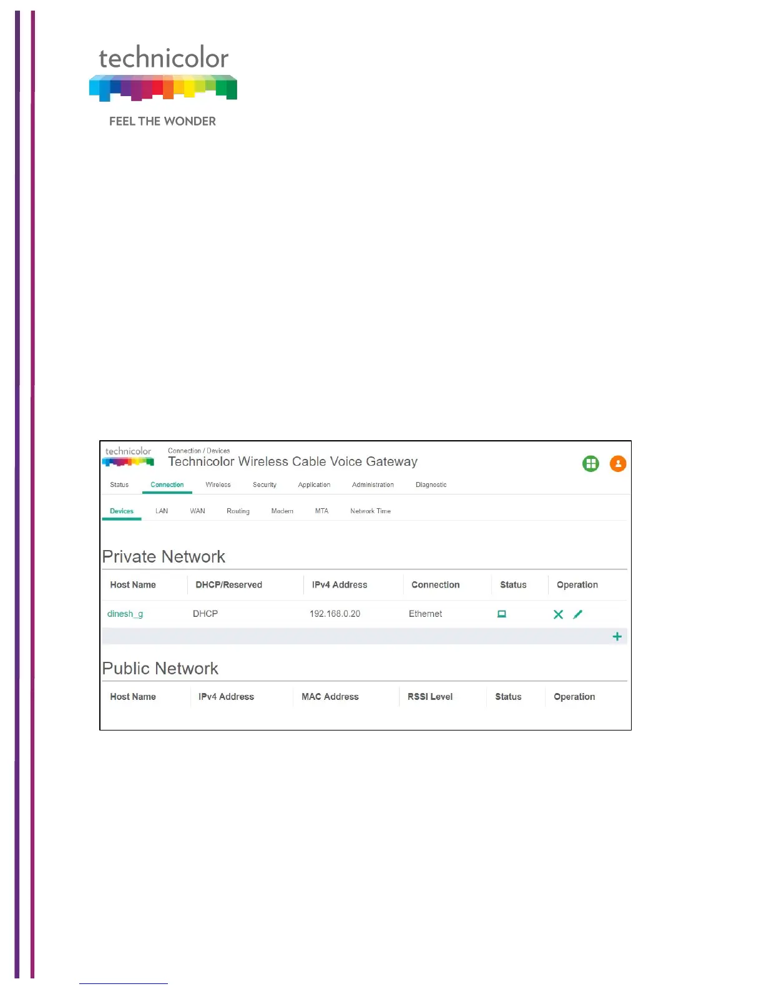Go to the Application tab
Image resolution: width=764 pixels, height=989 pixels.
(314, 485)
